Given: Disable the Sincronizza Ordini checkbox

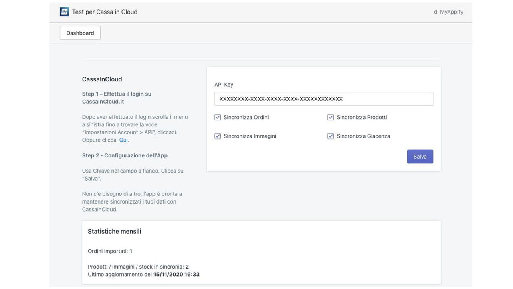Looking at the screenshot, I should point(217,117).
